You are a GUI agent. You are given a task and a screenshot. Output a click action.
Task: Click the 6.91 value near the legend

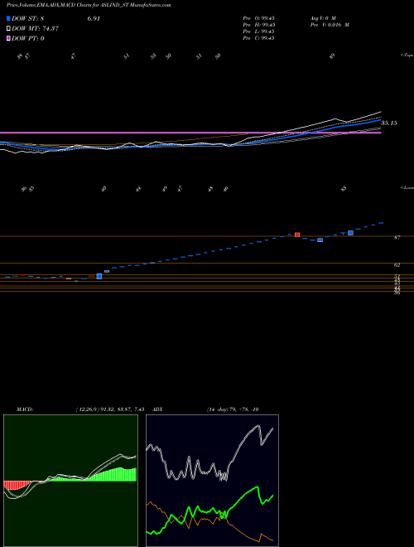click(x=94, y=19)
